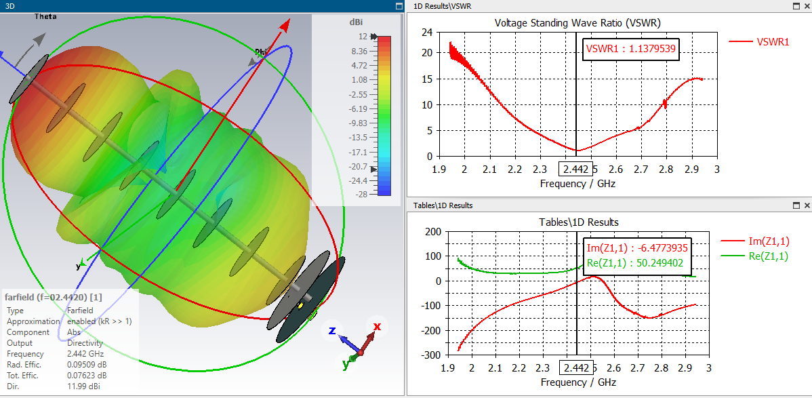The image size is (812, 398).
Task: Maximize the Tables\1D Results window
Action: click(x=796, y=205)
